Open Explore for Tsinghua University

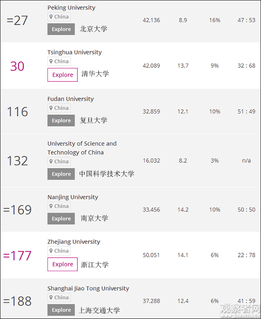[63, 75]
